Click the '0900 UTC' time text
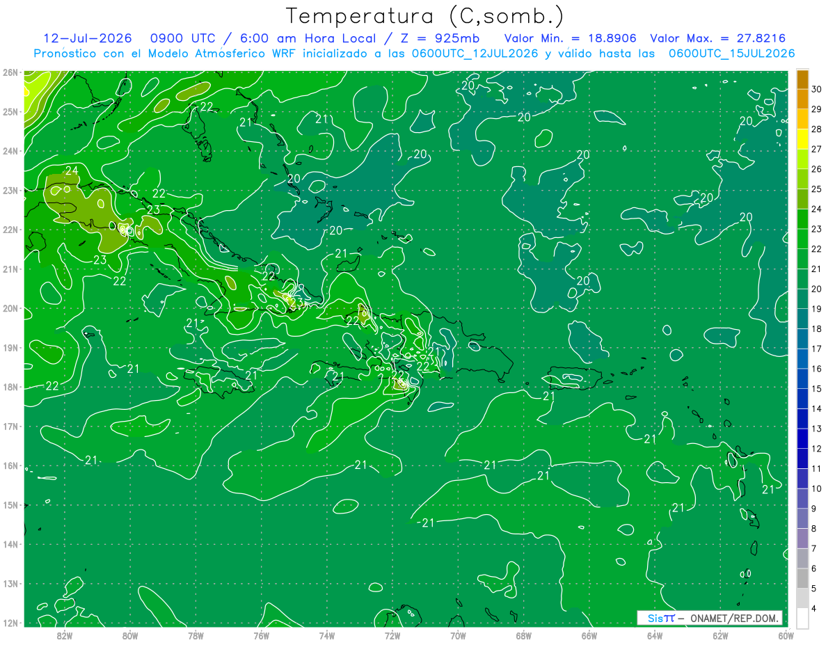 (x=186, y=38)
